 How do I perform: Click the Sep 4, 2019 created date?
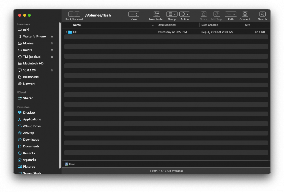[x=217, y=32]
